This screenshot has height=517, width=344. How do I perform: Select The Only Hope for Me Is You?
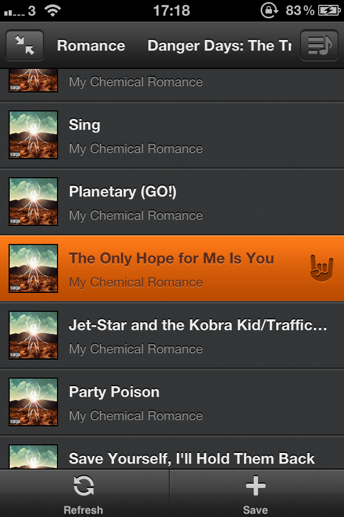(172, 269)
